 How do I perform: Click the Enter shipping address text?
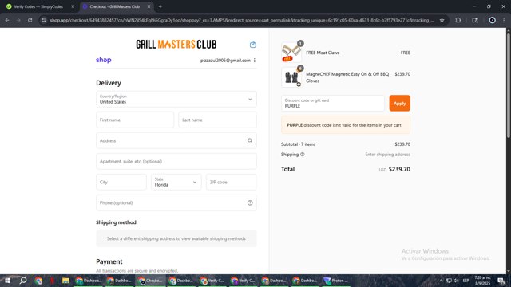(x=387, y=155)
